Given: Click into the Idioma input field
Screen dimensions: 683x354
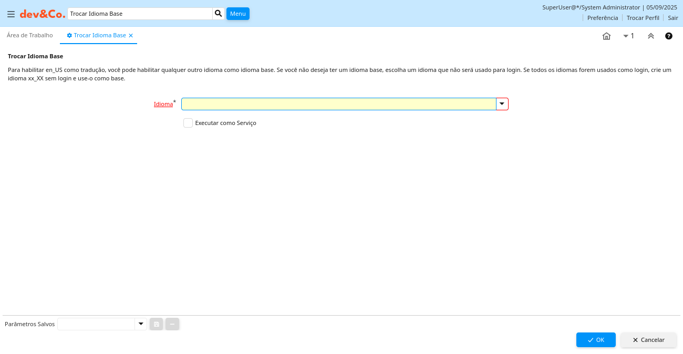Looking at the screenshot, I should pos(338,104).
